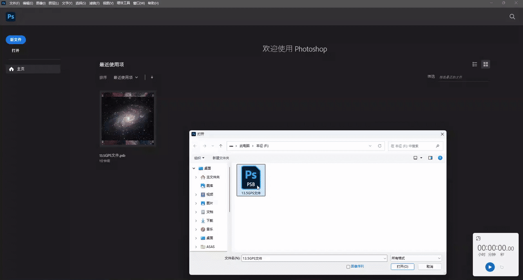Switch recent files to grid view
This screenshot has width=523, height=280.
[x=485, y=64]
